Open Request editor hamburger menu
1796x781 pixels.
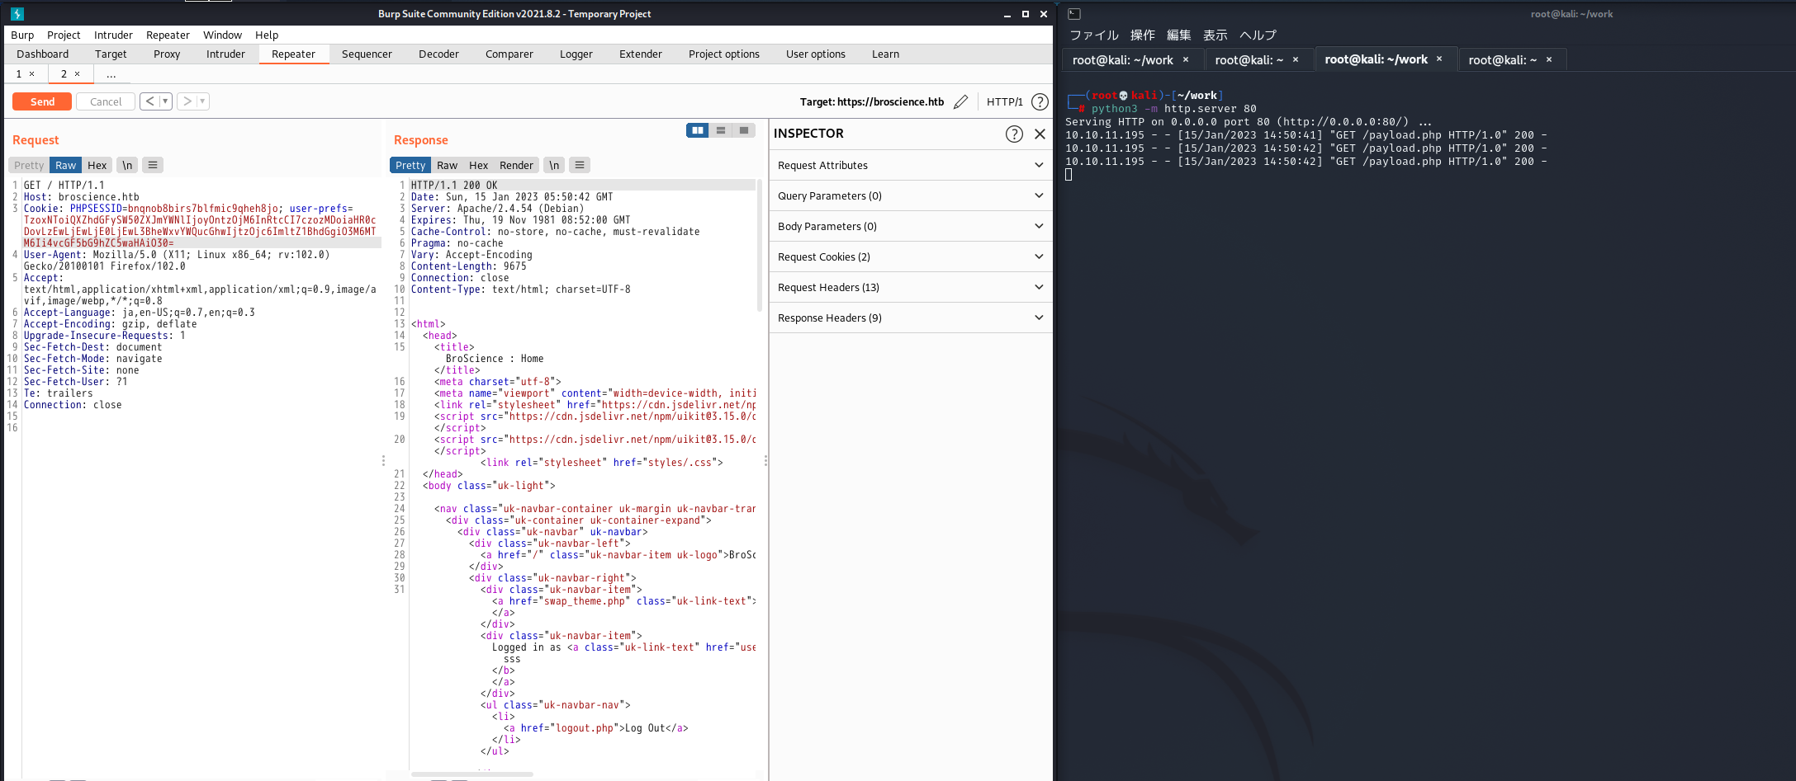(153, 165)
